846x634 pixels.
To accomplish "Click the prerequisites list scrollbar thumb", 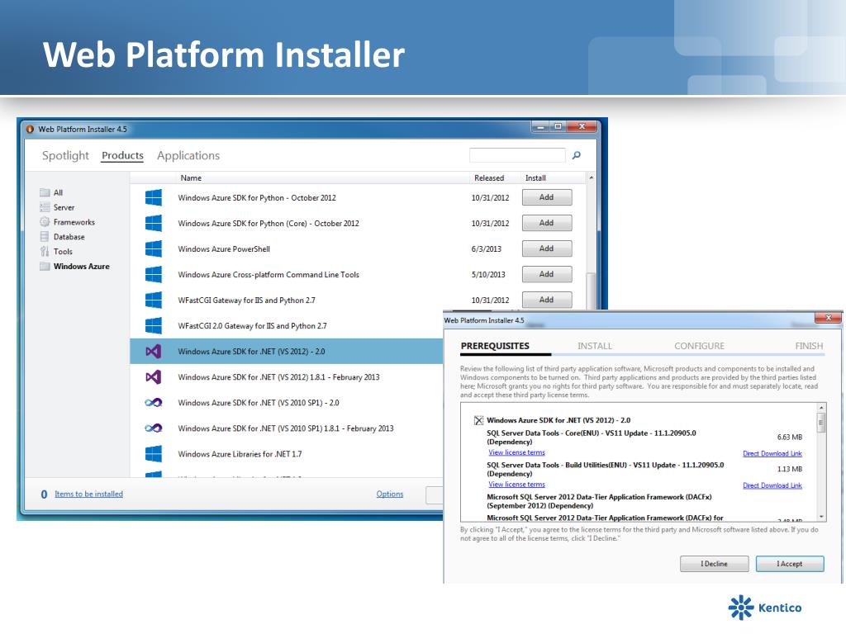I will [821, 423].
